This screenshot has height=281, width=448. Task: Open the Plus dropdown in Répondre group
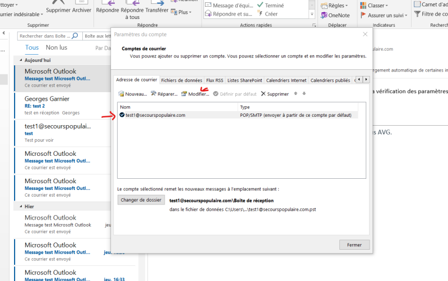181,12
